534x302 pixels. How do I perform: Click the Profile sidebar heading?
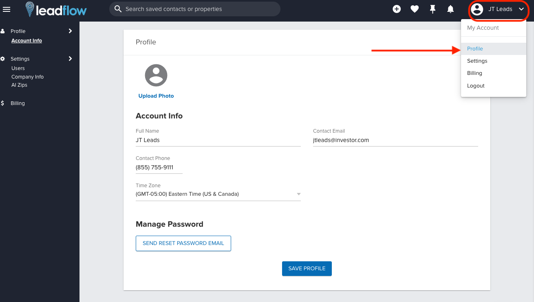click(x=18, y=31)
